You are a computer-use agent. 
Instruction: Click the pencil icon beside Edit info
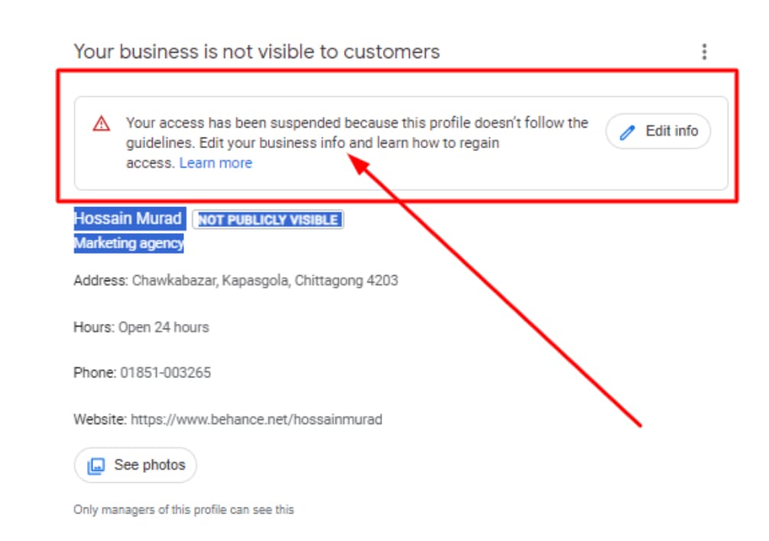pos(628,132)
